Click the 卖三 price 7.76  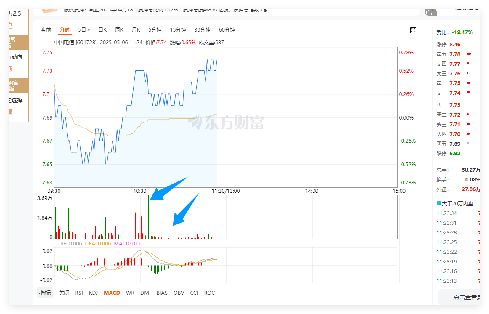455,74
